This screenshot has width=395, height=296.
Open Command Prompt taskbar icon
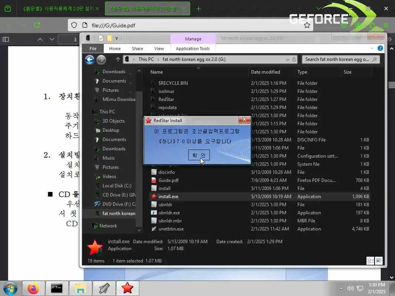coord(57,288)
